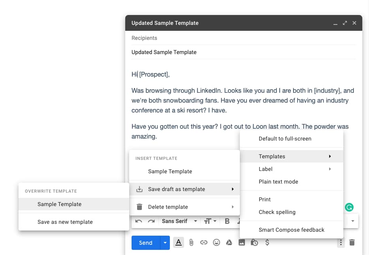Insert a hyperlink into the email
The height and width of the screenshot is (255, 369).
pyautogui.click(x=204, y=242)
